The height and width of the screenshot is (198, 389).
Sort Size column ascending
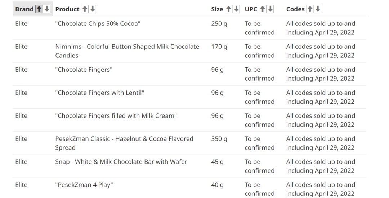click(x=228, y=9)
